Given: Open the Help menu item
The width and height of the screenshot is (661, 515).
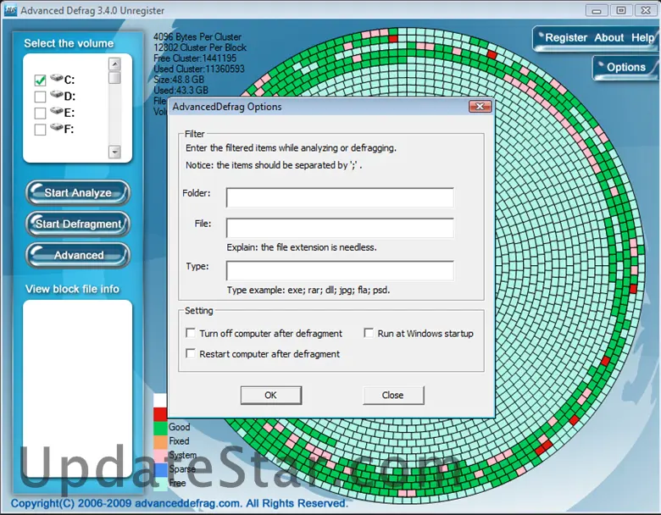Looking at the screenshot, I should point(642,38).
